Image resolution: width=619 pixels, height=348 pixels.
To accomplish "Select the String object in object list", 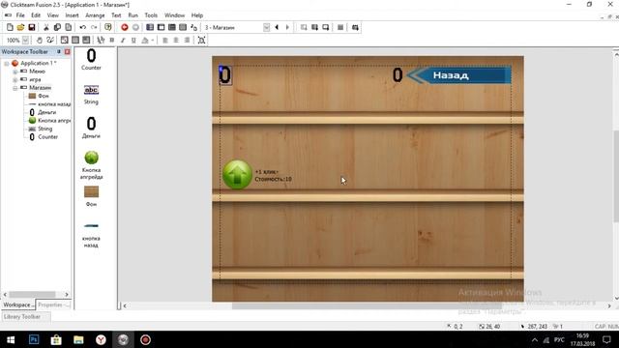I will [91, 95].
